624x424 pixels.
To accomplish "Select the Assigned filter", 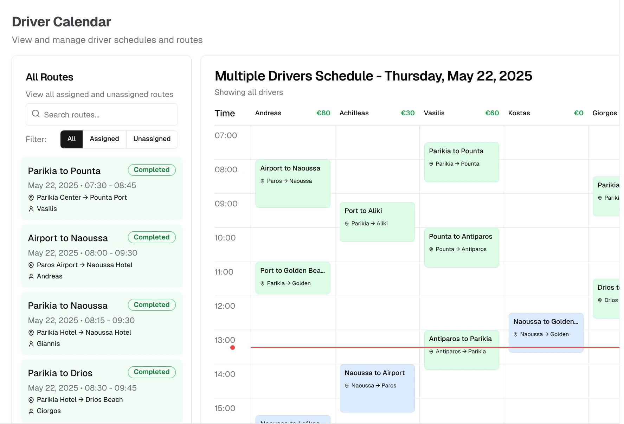I will 104,139.
